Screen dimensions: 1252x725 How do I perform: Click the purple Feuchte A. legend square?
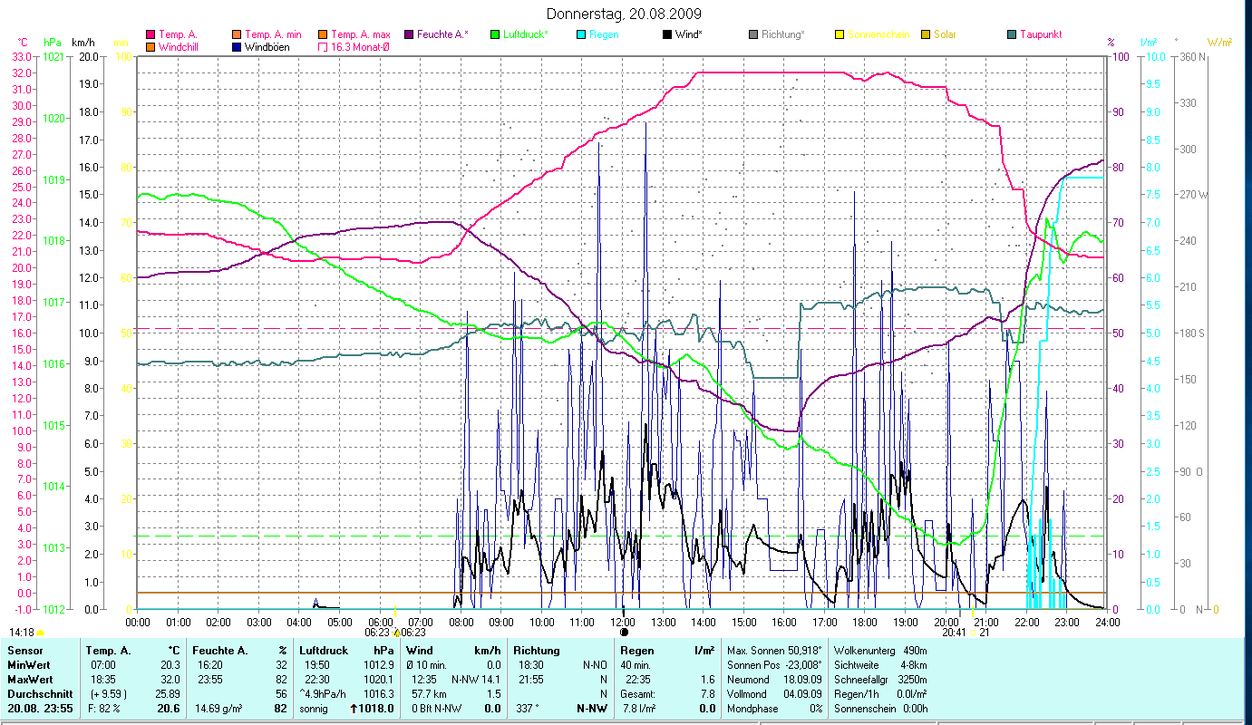click(x=409, y=34)
